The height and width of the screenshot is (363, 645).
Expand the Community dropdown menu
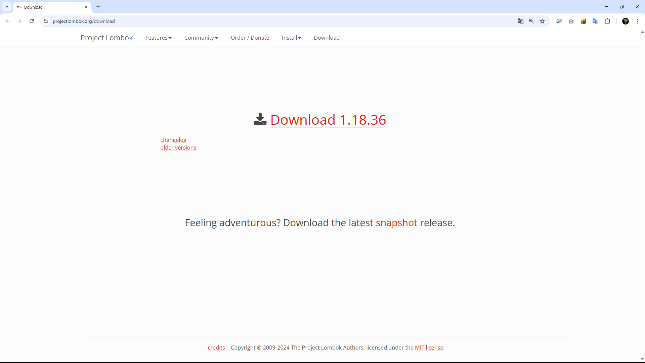(x=201, y=38)
